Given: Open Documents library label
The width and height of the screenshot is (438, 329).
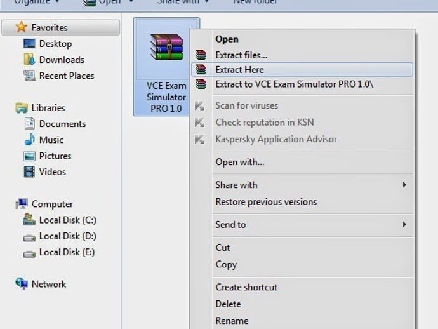Looking at the screenshot, I should pos(62,124).
